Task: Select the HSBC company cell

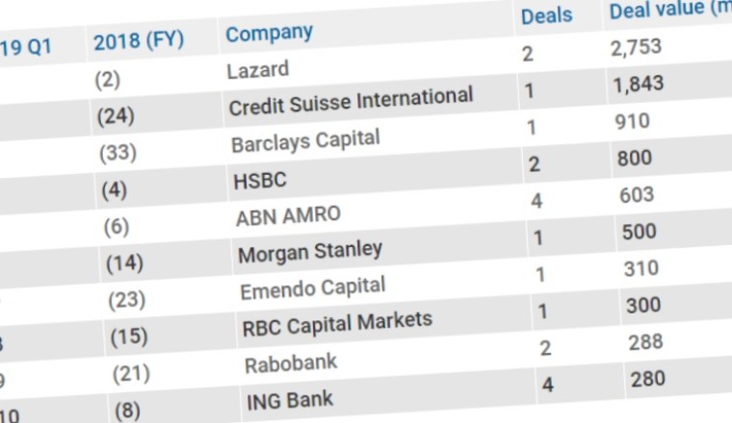Action: [x=260, y=180]
